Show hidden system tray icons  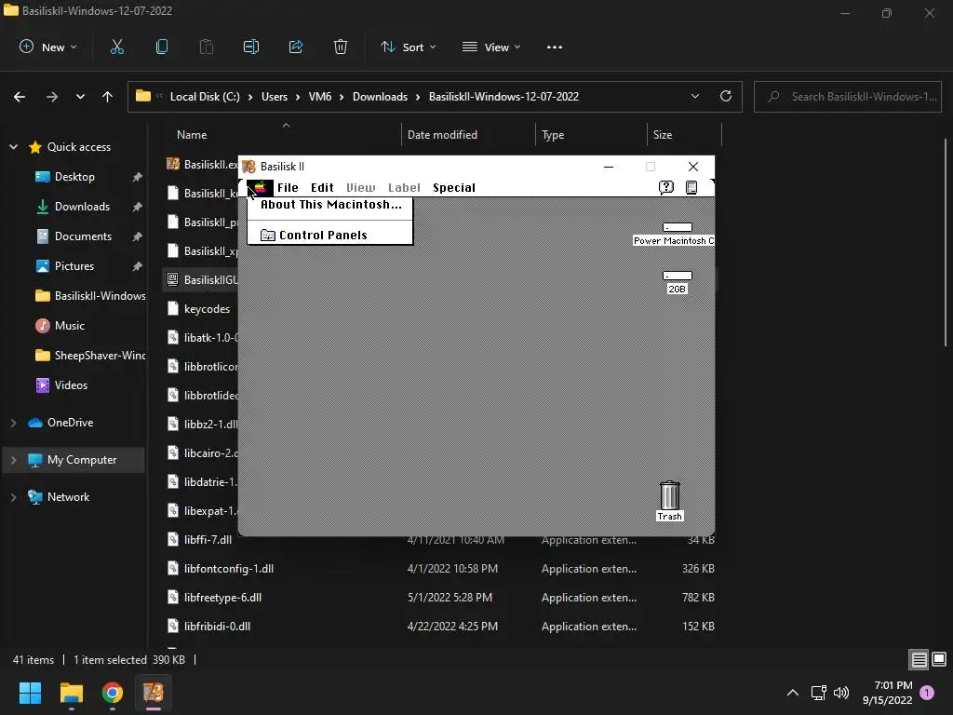pyautogui.click(x=793, y=693)
